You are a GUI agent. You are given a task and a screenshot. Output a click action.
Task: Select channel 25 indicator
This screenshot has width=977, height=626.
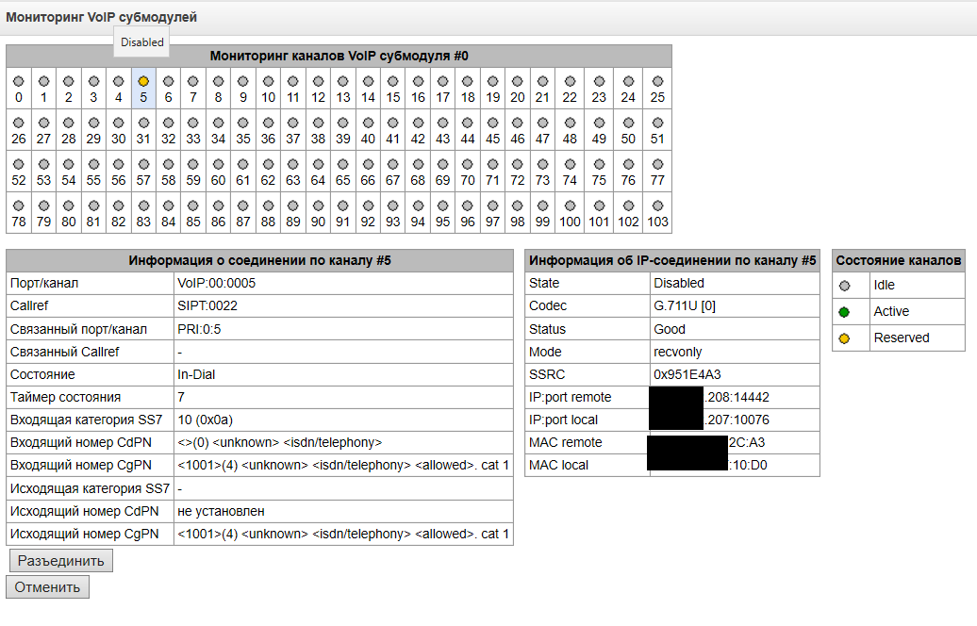657,81
